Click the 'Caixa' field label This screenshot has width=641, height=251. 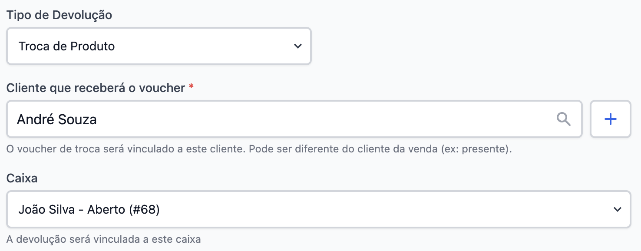click(22, 178)
